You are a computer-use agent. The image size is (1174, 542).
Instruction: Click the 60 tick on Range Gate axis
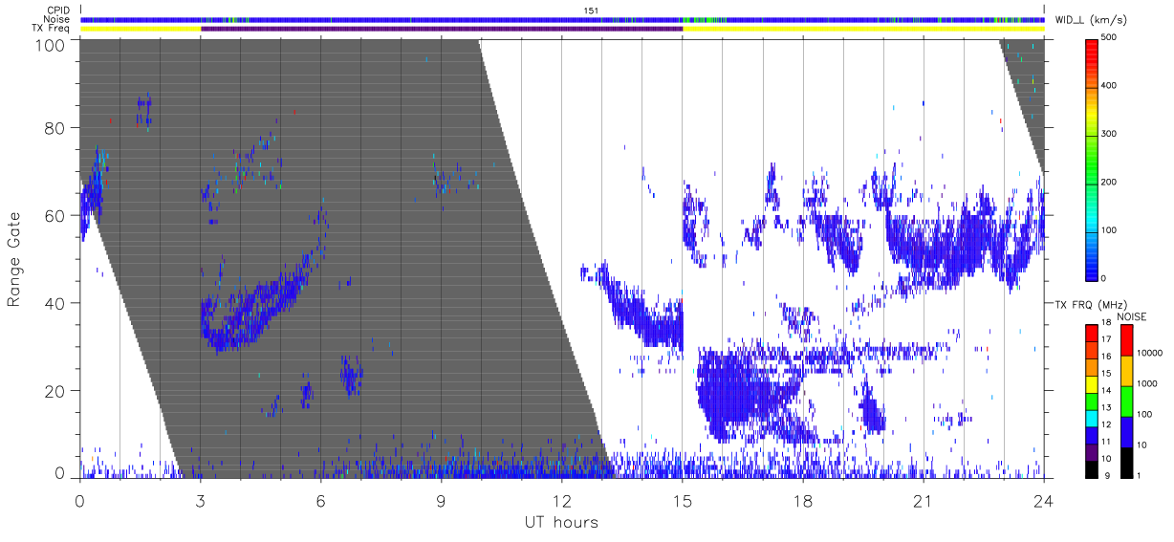[x=55, y=215]
